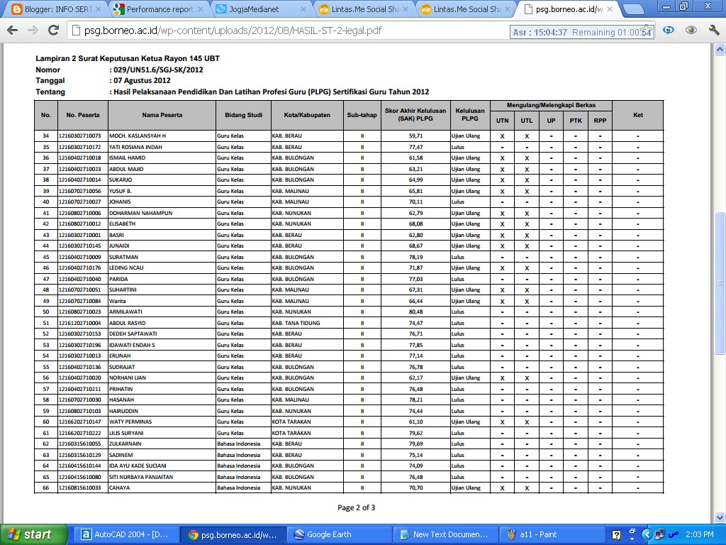Click the Mengulang/Melengkapi Berkas header
The height and width of the screenshot is (545, 726).
[551, 105]
